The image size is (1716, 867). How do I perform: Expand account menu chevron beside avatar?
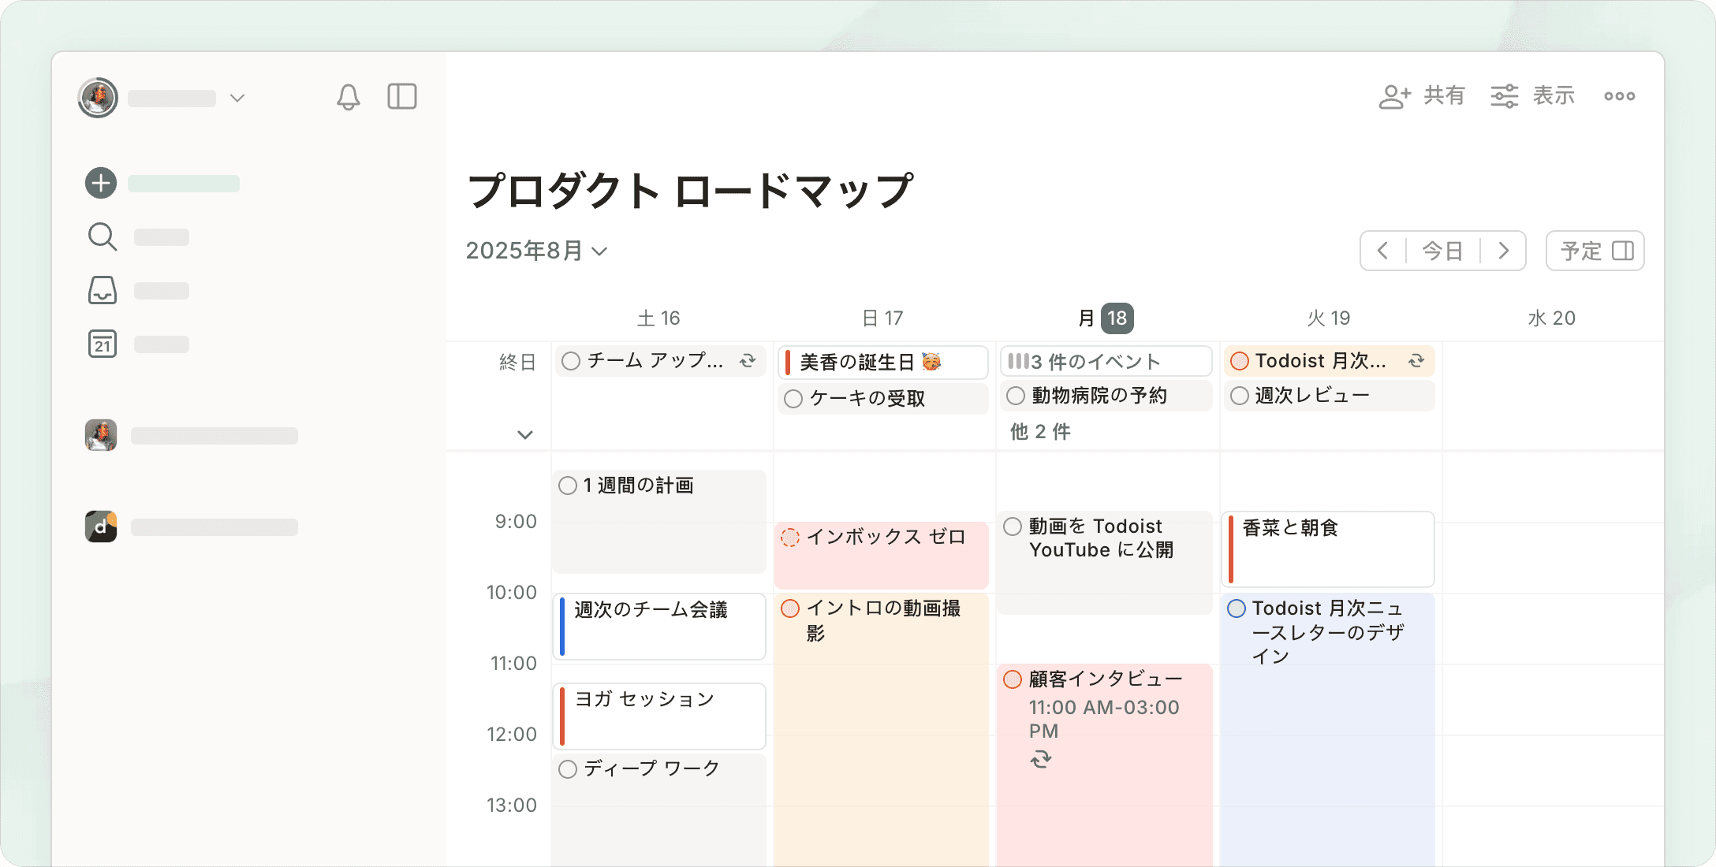tap(237, 98)
